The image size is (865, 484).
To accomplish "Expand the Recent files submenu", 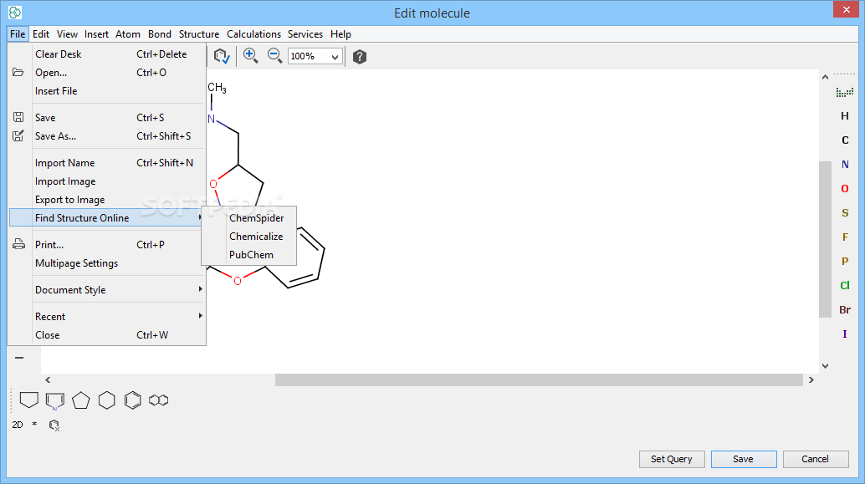I will pos(119,317).
